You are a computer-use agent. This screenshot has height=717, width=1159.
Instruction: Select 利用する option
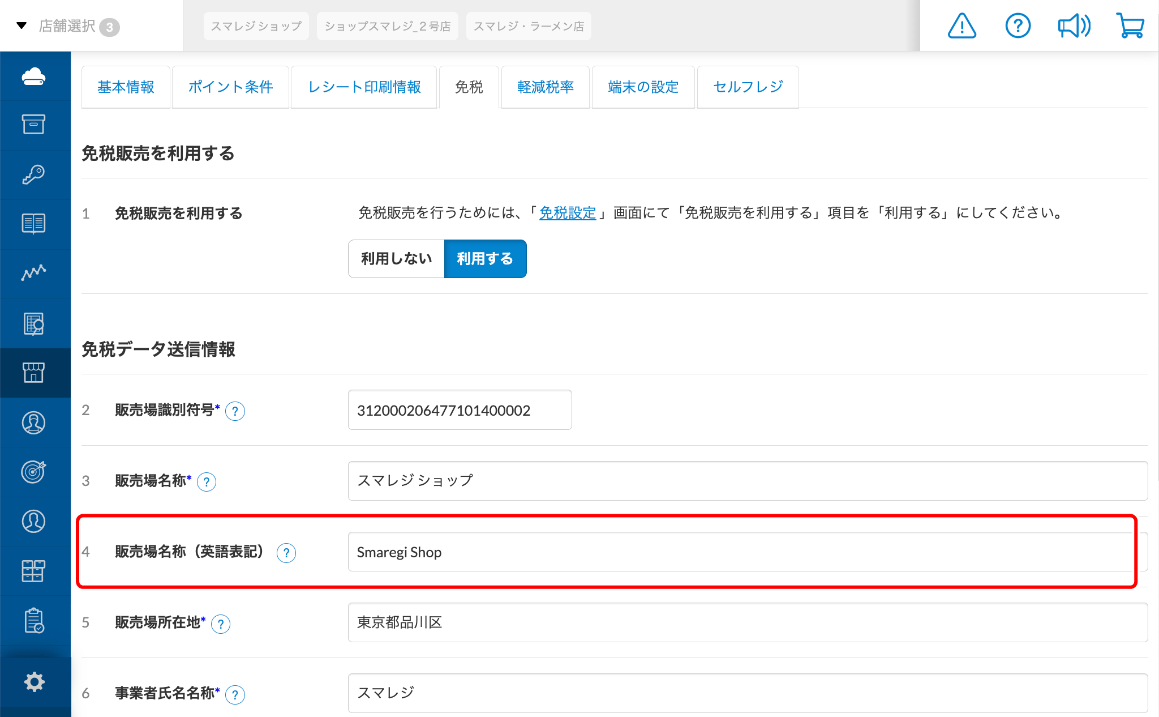[486, 259]
